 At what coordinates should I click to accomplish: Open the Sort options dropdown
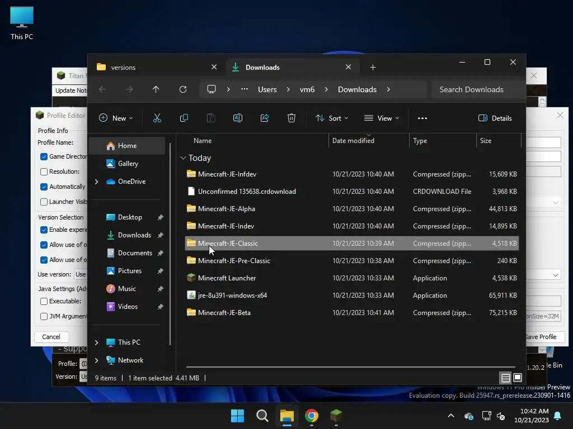click(x=332, y=118)
